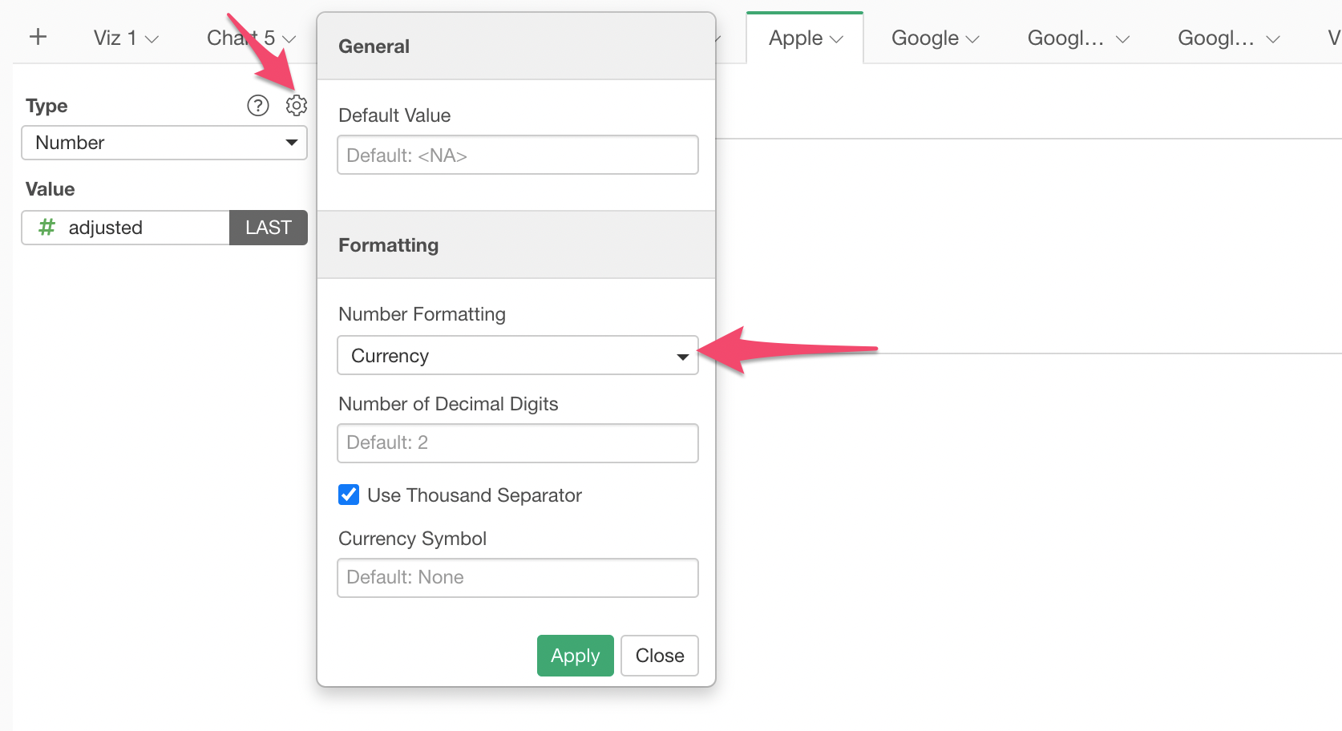Click the Currency Symbol input field

pos(518,578)
